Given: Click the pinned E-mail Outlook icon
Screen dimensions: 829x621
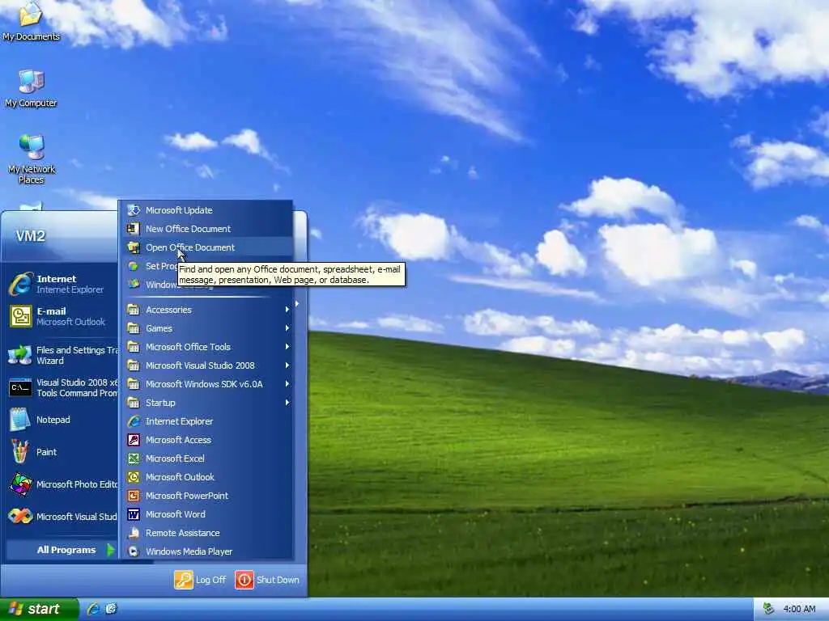Looking at the screenshot, I should pos(20,316).
